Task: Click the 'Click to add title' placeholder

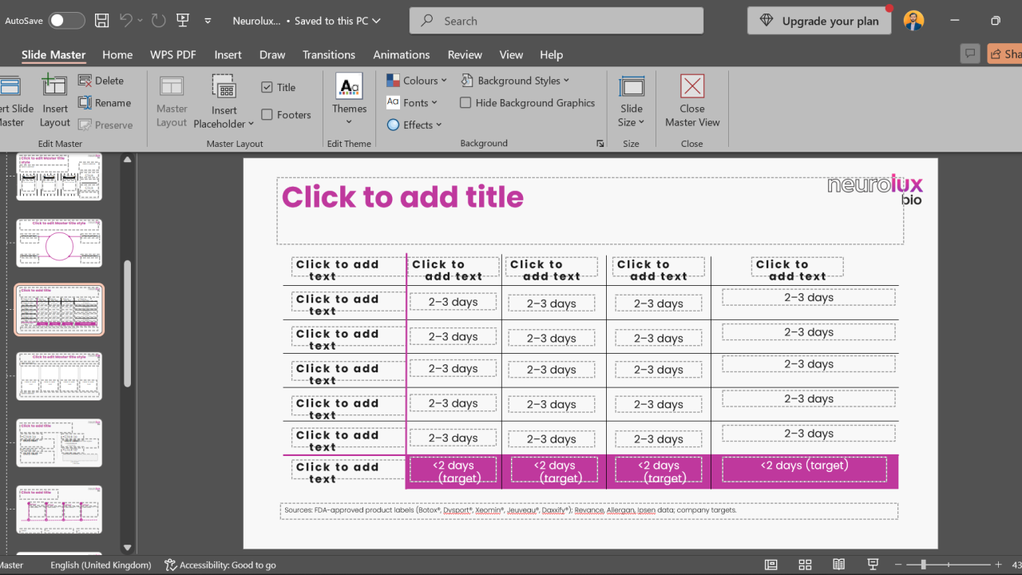Action: [590, 210]
